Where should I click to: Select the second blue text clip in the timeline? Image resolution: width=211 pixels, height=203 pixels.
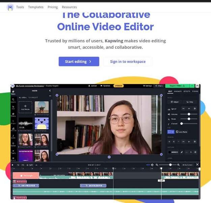tap(93, 186)
